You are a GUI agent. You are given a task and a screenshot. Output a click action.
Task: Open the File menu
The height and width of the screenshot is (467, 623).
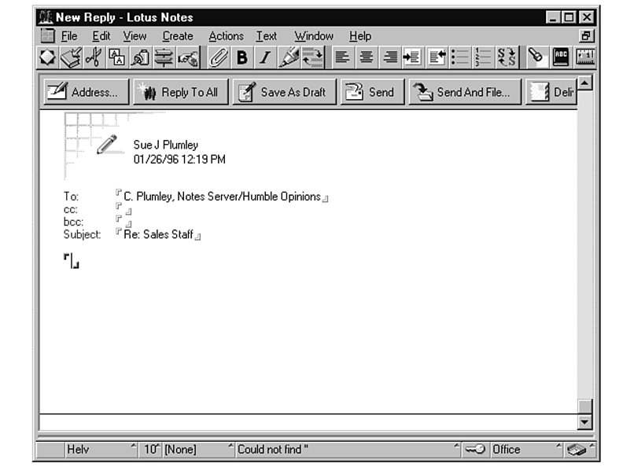(69, 36)
